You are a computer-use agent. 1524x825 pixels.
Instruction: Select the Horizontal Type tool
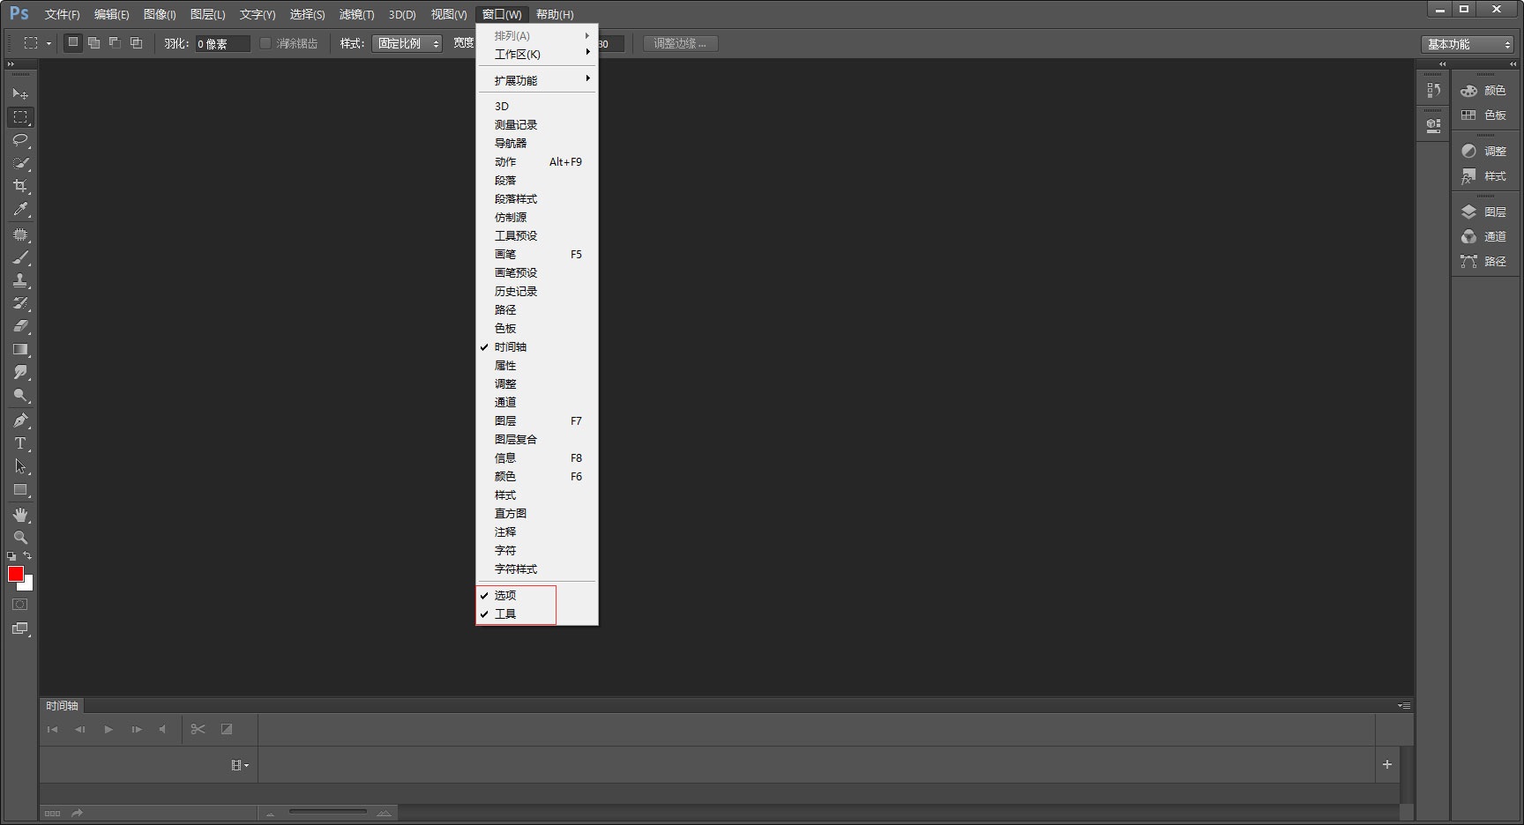pos(20,443)
